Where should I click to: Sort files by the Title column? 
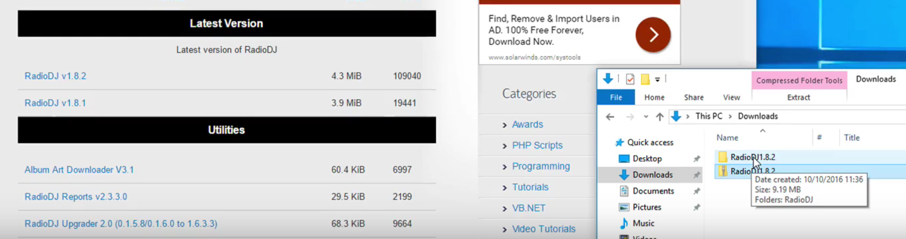[x=852, y=138]
